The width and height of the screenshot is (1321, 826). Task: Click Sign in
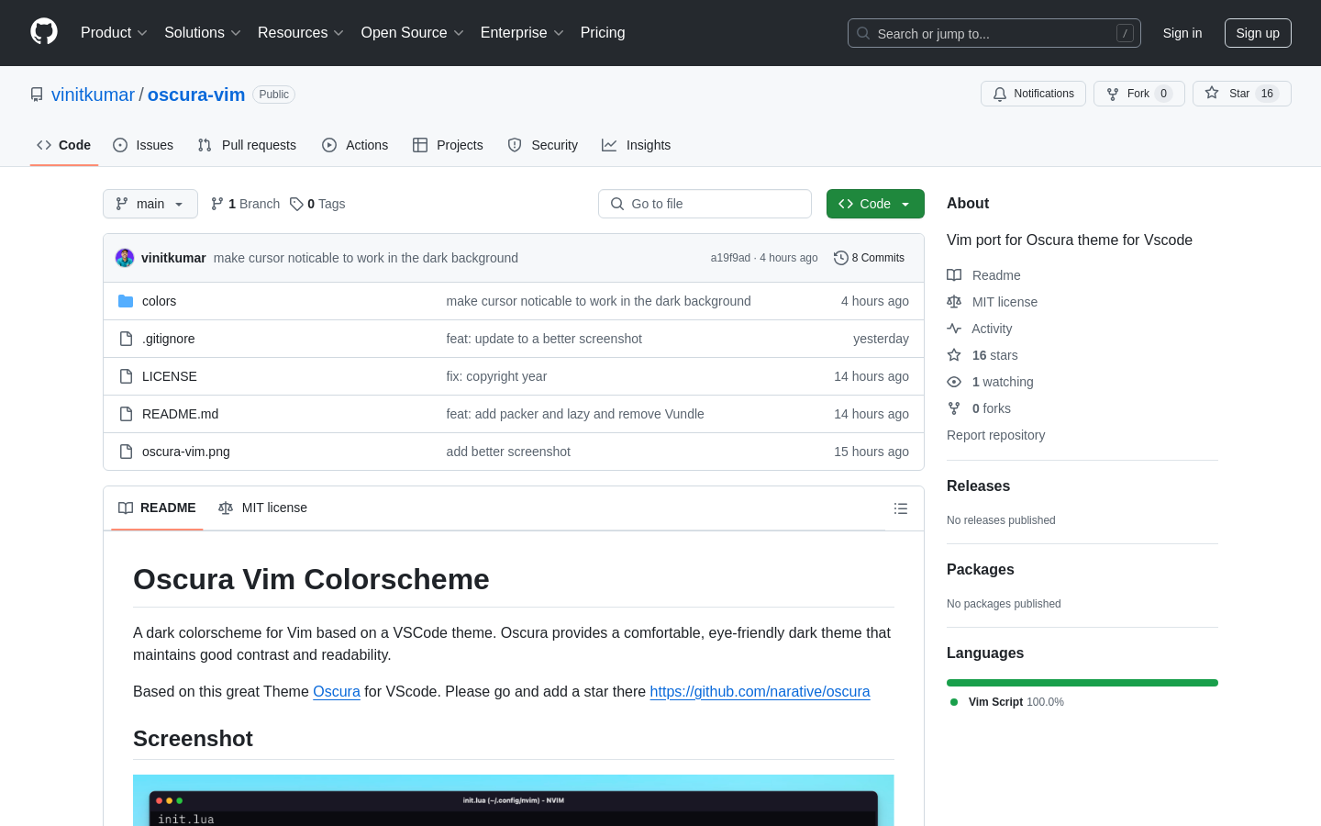coord(1182,33)
